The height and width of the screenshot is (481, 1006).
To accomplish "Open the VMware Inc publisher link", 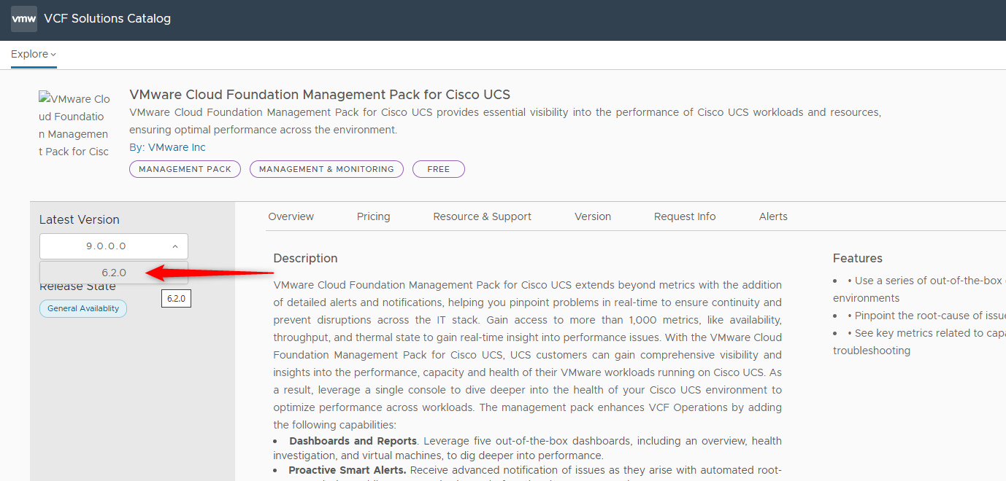I will pyautogui.click(x=177, y=147).
